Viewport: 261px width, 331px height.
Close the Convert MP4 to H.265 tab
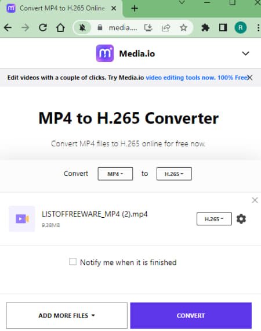click(x=114, y=8)
